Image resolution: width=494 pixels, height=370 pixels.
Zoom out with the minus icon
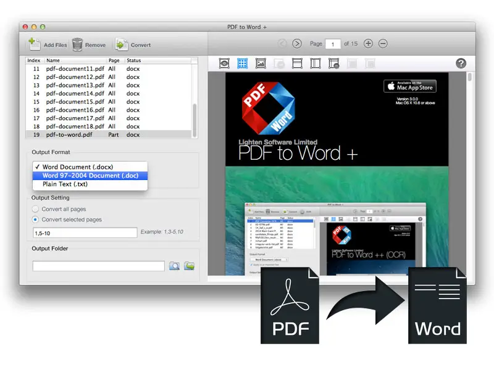(383, 43)
